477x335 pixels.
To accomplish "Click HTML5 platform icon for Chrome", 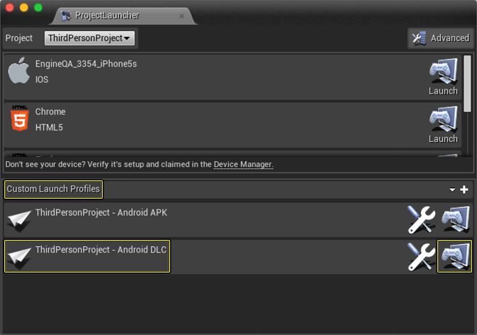I will pos(20,118).
